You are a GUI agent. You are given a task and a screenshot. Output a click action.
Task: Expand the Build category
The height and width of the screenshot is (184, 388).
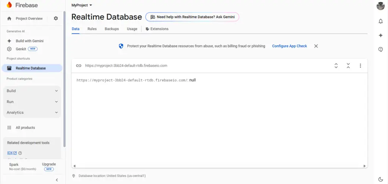(x=32, y=91)
